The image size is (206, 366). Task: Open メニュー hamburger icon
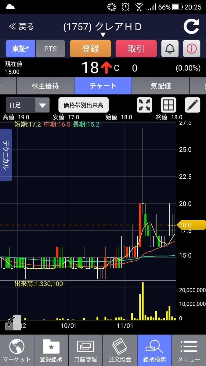pyautogui.click(x=189, y=350)
